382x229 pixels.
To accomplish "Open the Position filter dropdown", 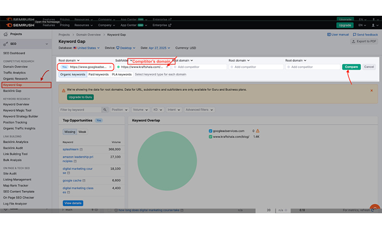I will 119,110.
